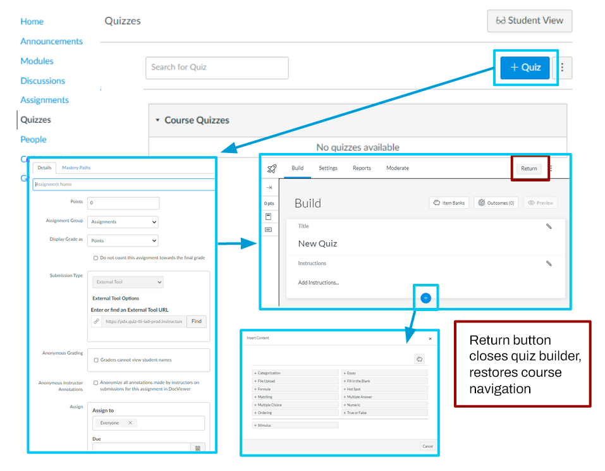Remove the Everyone assignee with X
Viewport: 605px width, 471px height.
130,423
